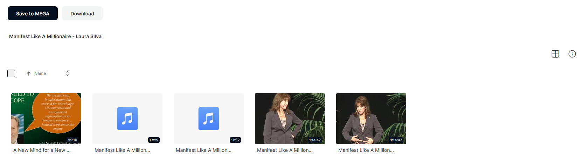Screen dimensions: 582x162
Task: Click the Manifest Like A Millionaire folder title
Action: click(55, 36)
